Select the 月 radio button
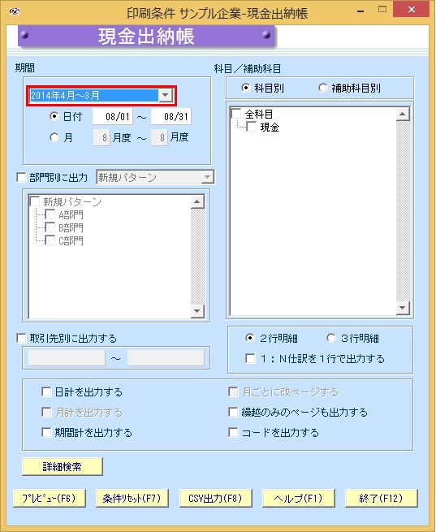The width and height of the screenshot is (436, 532). pos(54,137)
